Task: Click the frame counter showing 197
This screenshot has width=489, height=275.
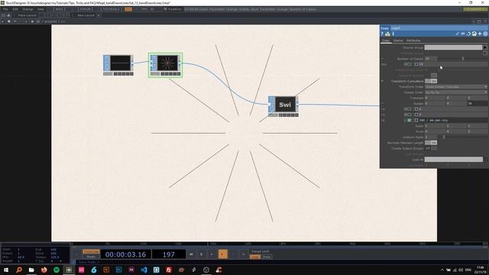Action: pos(169,254)
